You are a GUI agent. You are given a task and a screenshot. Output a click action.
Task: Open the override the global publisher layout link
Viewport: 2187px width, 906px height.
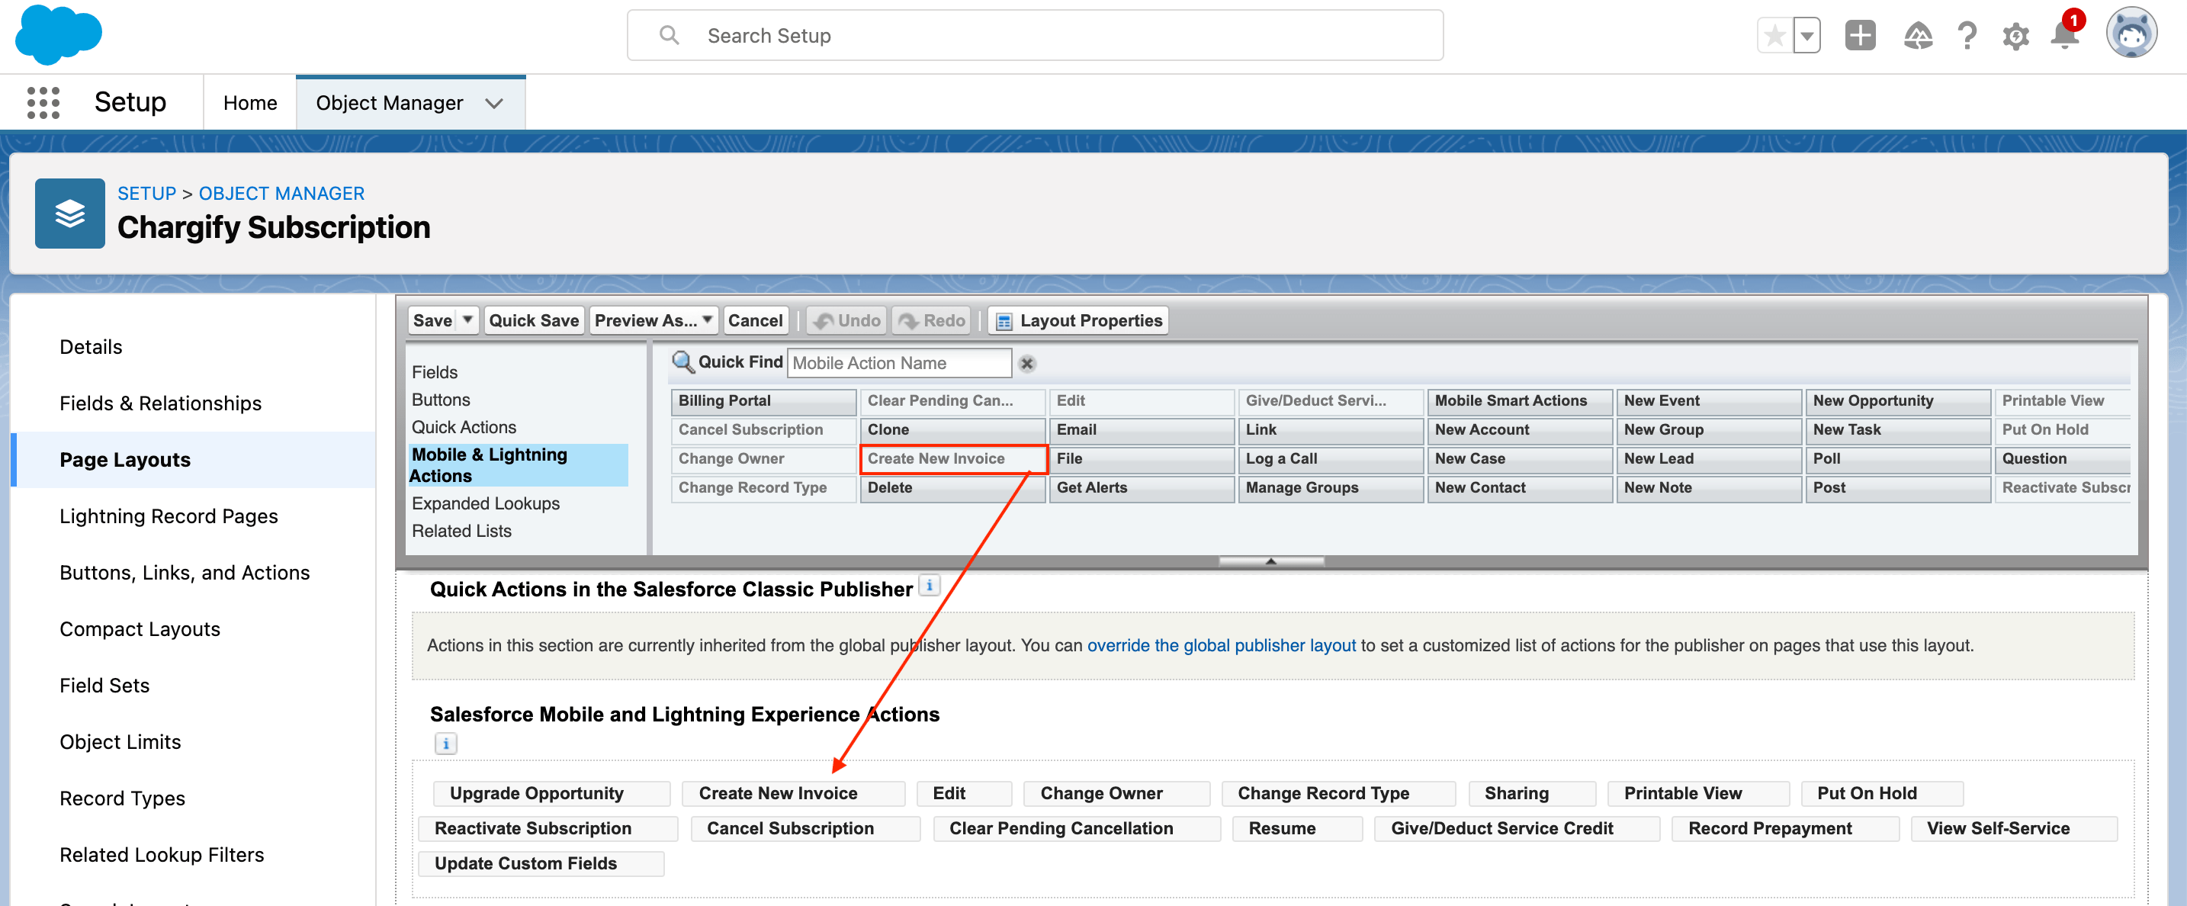1221,645
